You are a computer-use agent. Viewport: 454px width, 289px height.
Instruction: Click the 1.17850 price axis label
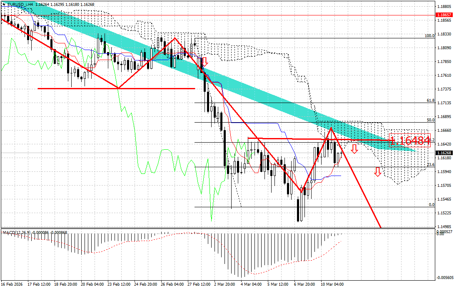pos(444,61)
